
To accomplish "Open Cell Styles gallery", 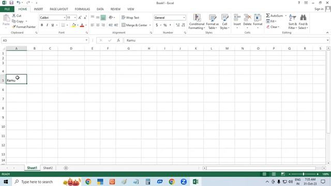I will [224, 22].
